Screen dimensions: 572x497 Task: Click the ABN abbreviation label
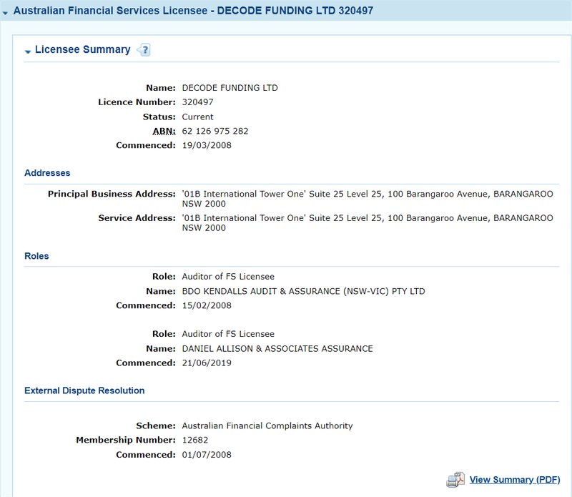164,132
